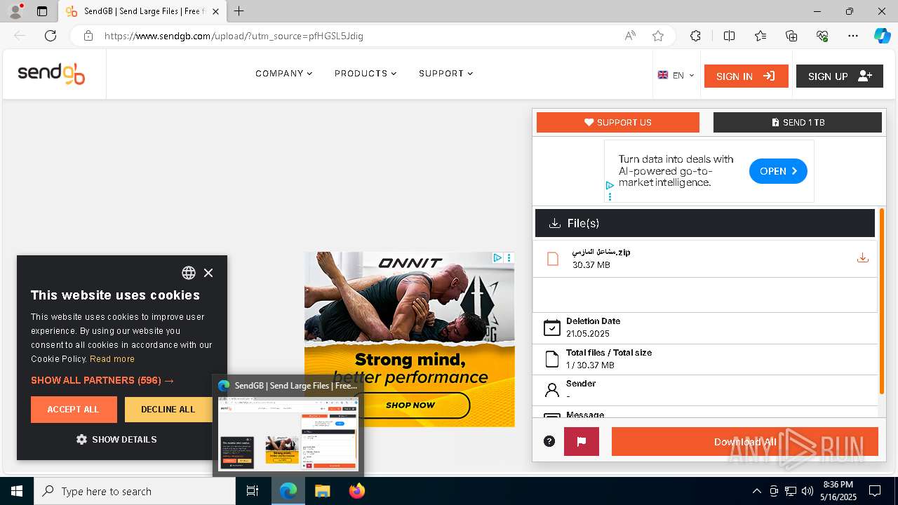Open the browser profile icon
The height and width of the screenshot is (505, 898).
point(15,11)
